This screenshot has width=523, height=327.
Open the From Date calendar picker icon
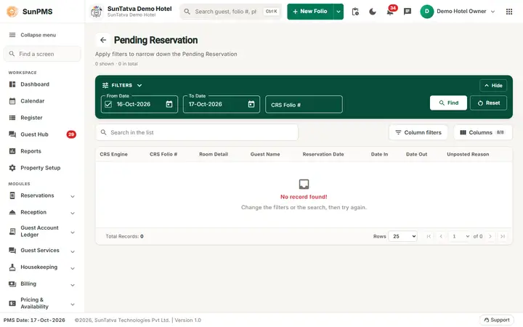pos(169,104)
